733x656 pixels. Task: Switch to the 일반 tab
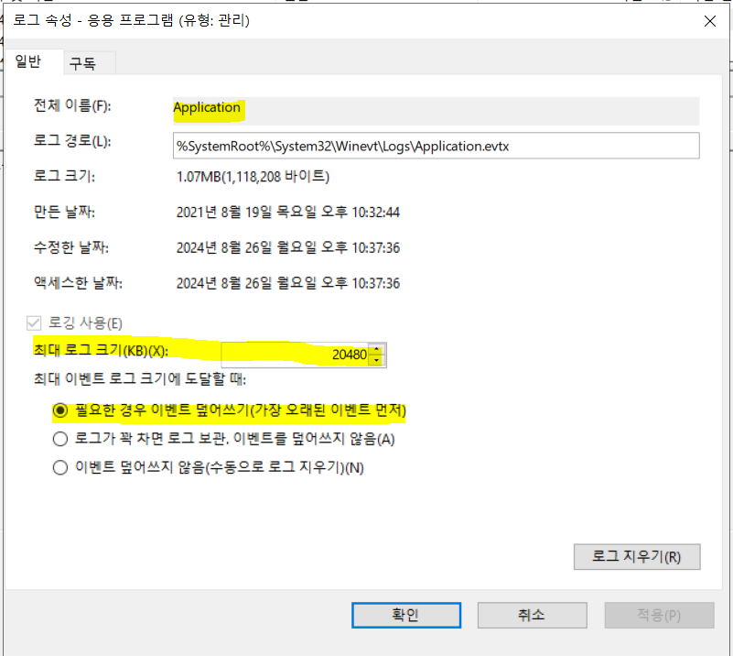(x=33, y=61)
